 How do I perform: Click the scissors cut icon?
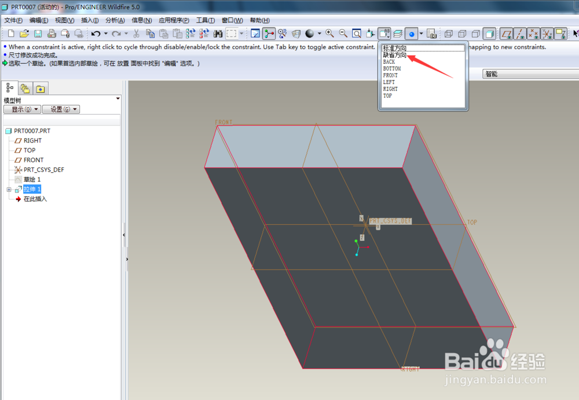tap(136, 34)
